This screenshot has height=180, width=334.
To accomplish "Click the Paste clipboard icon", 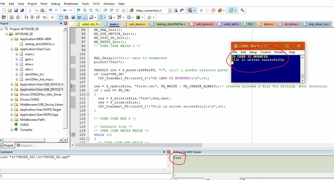I will tap(42, 10).
